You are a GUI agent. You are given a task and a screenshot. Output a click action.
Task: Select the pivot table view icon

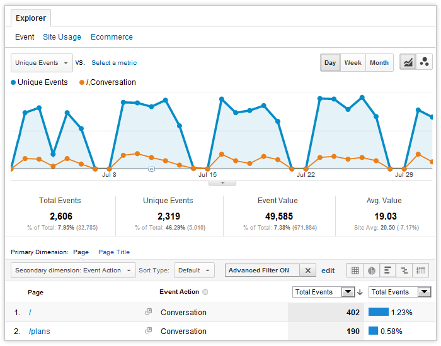(421, 271)
